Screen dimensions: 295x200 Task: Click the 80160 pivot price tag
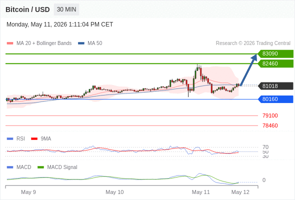pyautogui.click(x=275, y=99)
